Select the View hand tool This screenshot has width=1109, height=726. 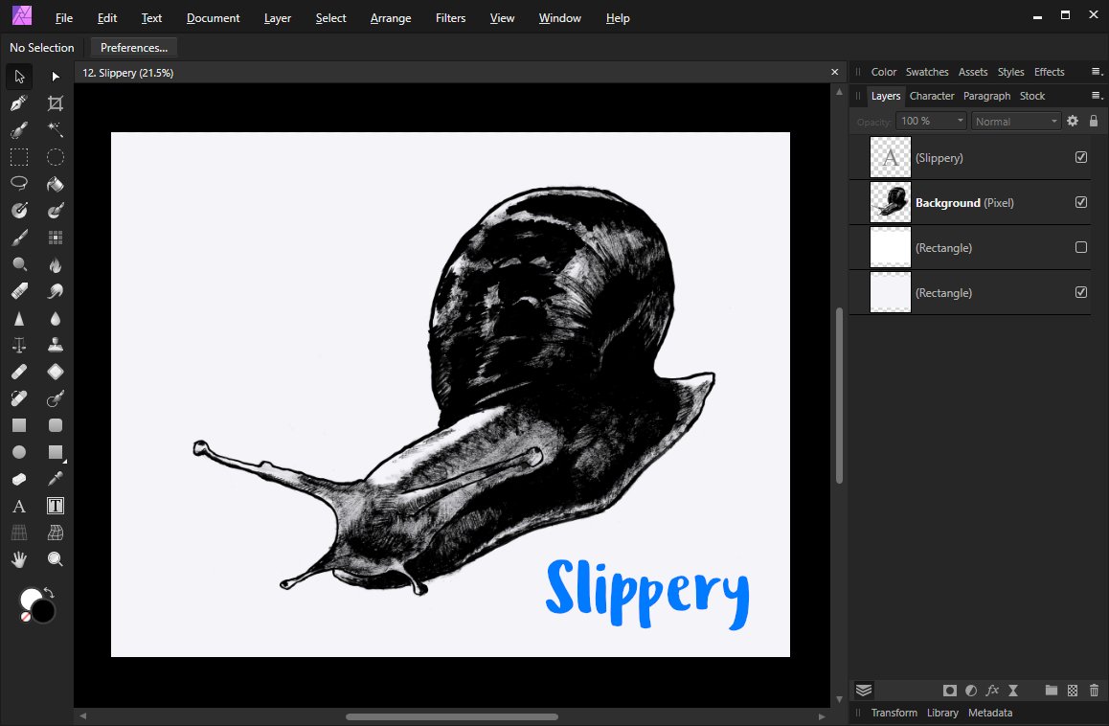point(19,559)
